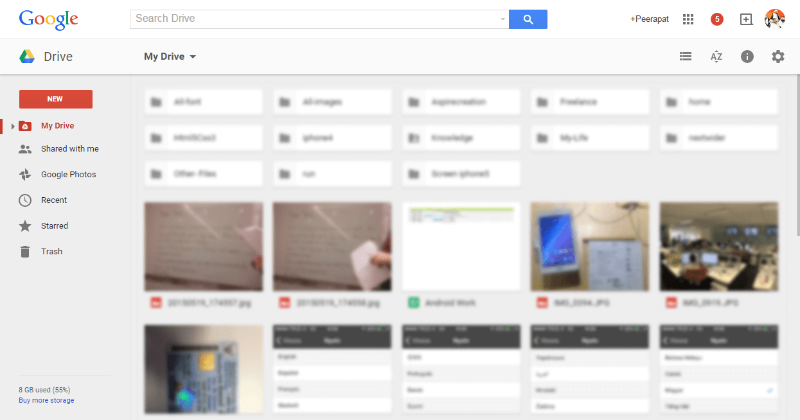The width and height of the screenshot is (800, 420).
Task: Switch to list view layout
Action: 686,57
